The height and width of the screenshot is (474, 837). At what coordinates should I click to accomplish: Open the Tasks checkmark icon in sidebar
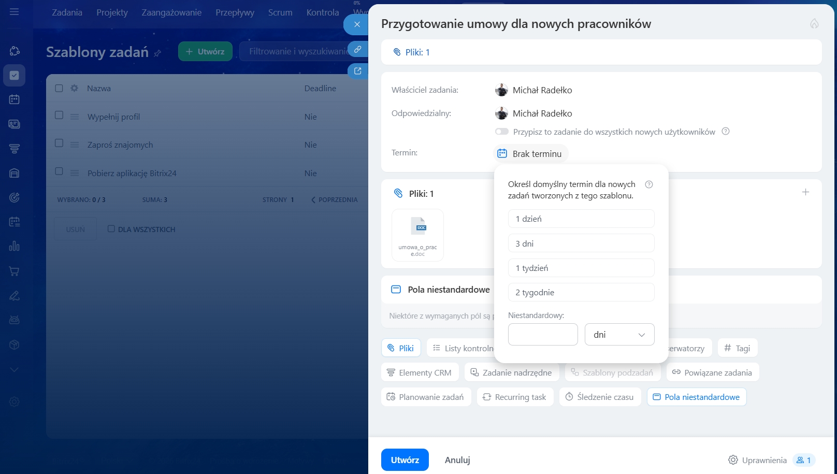[15, 75]
